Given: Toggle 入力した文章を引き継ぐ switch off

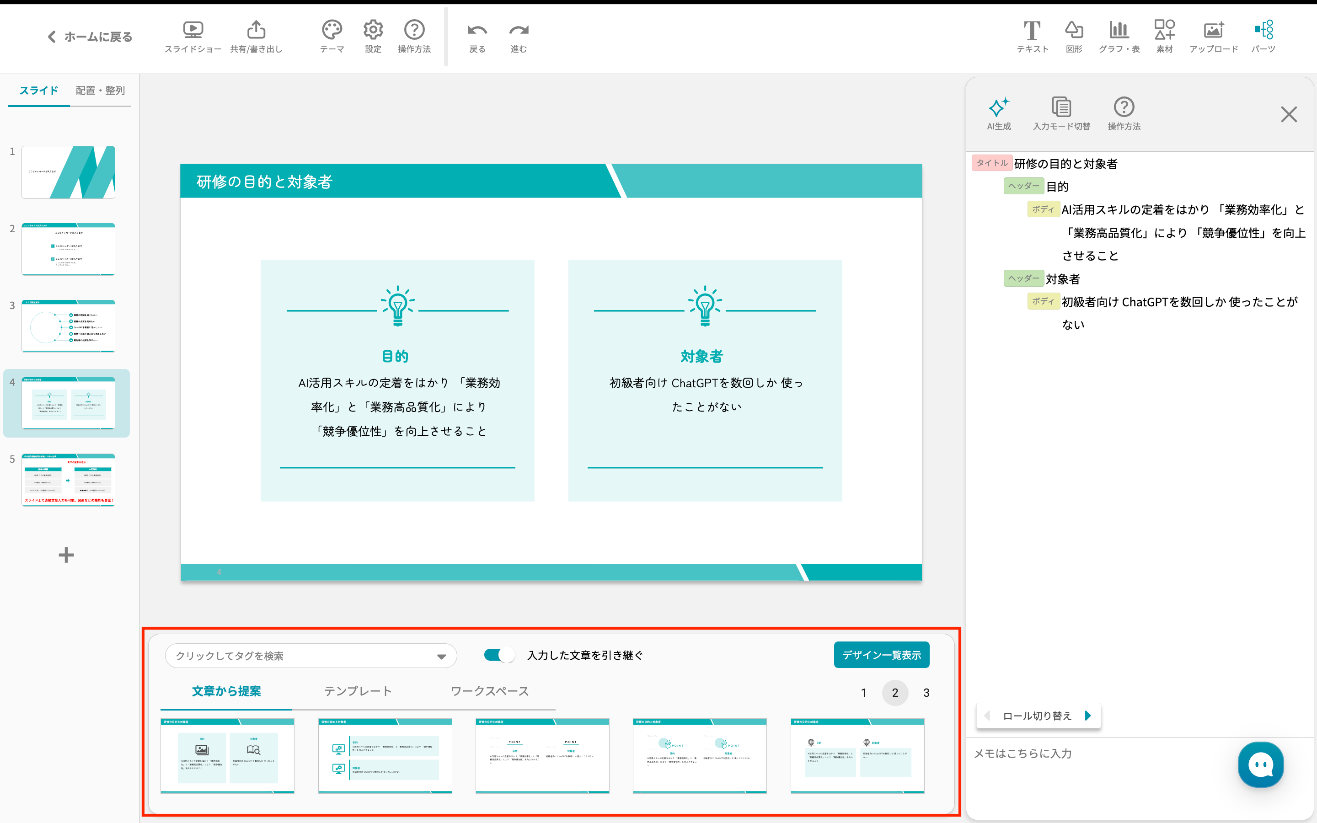Looking at the screenshot, I should coord(499,655).
